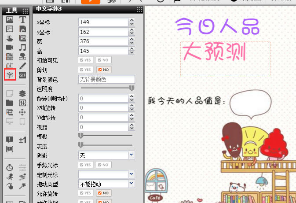The height and width of the screenshot is (203, 296).
Task: Click the 背景颜色 field showing 无背景颜色
Action: (107, 79)
